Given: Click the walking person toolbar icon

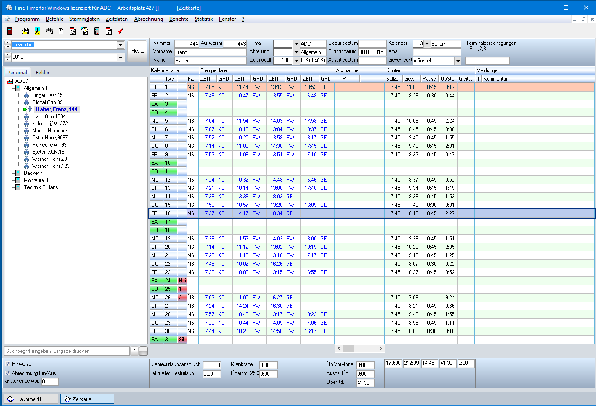Looking at the screenshot, I should 37,31.
